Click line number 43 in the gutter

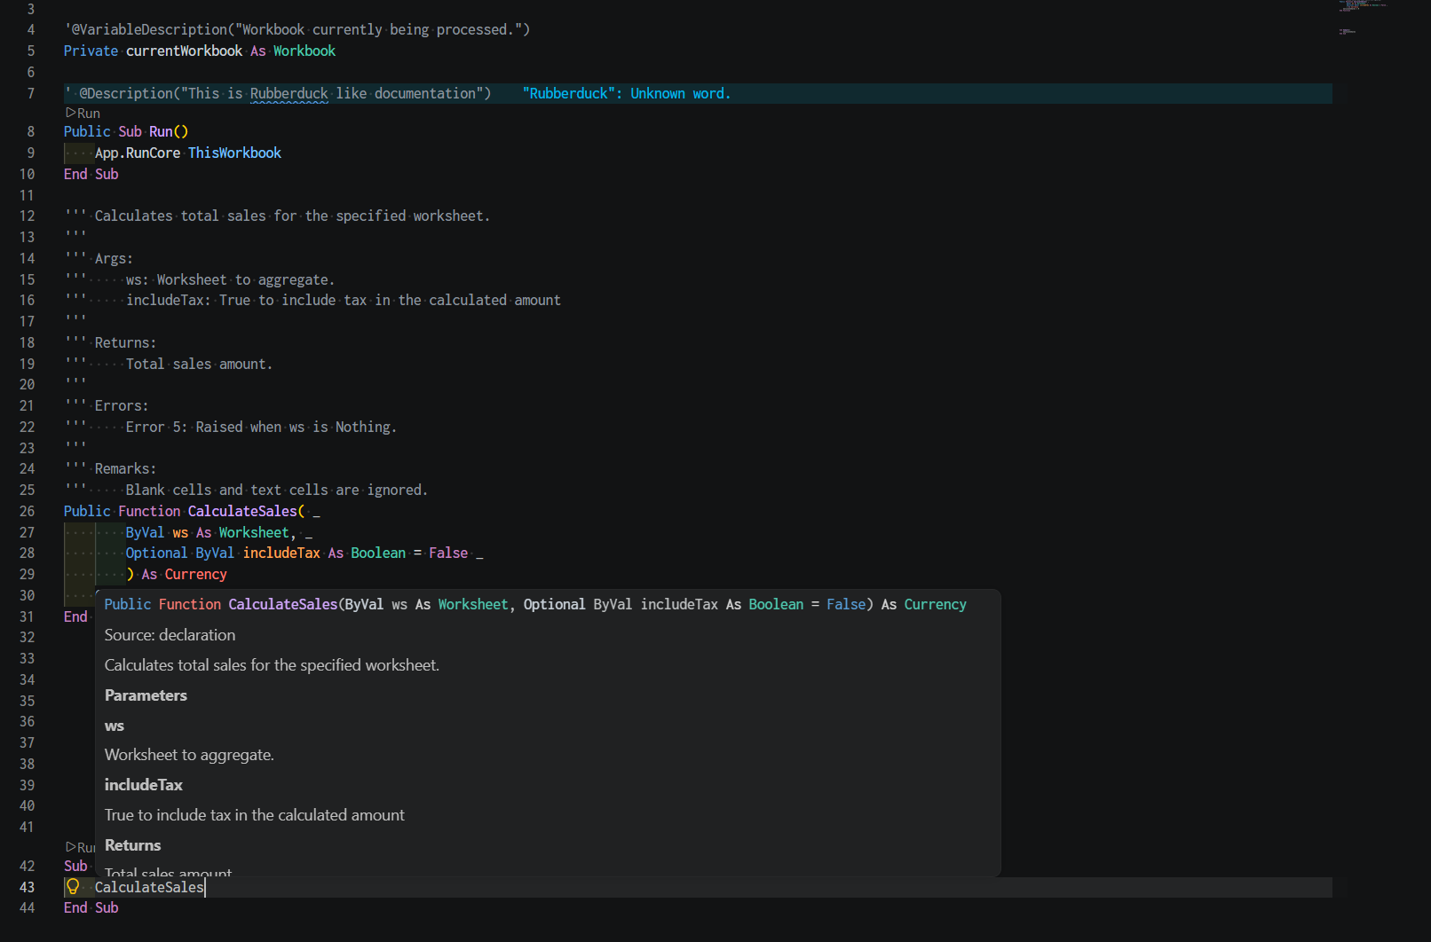(28, 887)
